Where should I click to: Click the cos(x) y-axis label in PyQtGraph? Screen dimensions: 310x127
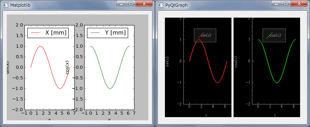pyautogui.click(x=236, y=62)
